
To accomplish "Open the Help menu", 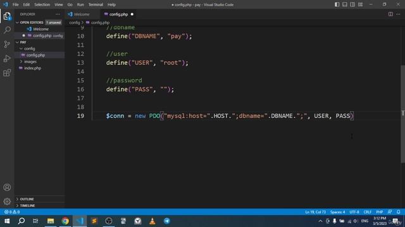I will pos(111,4).
